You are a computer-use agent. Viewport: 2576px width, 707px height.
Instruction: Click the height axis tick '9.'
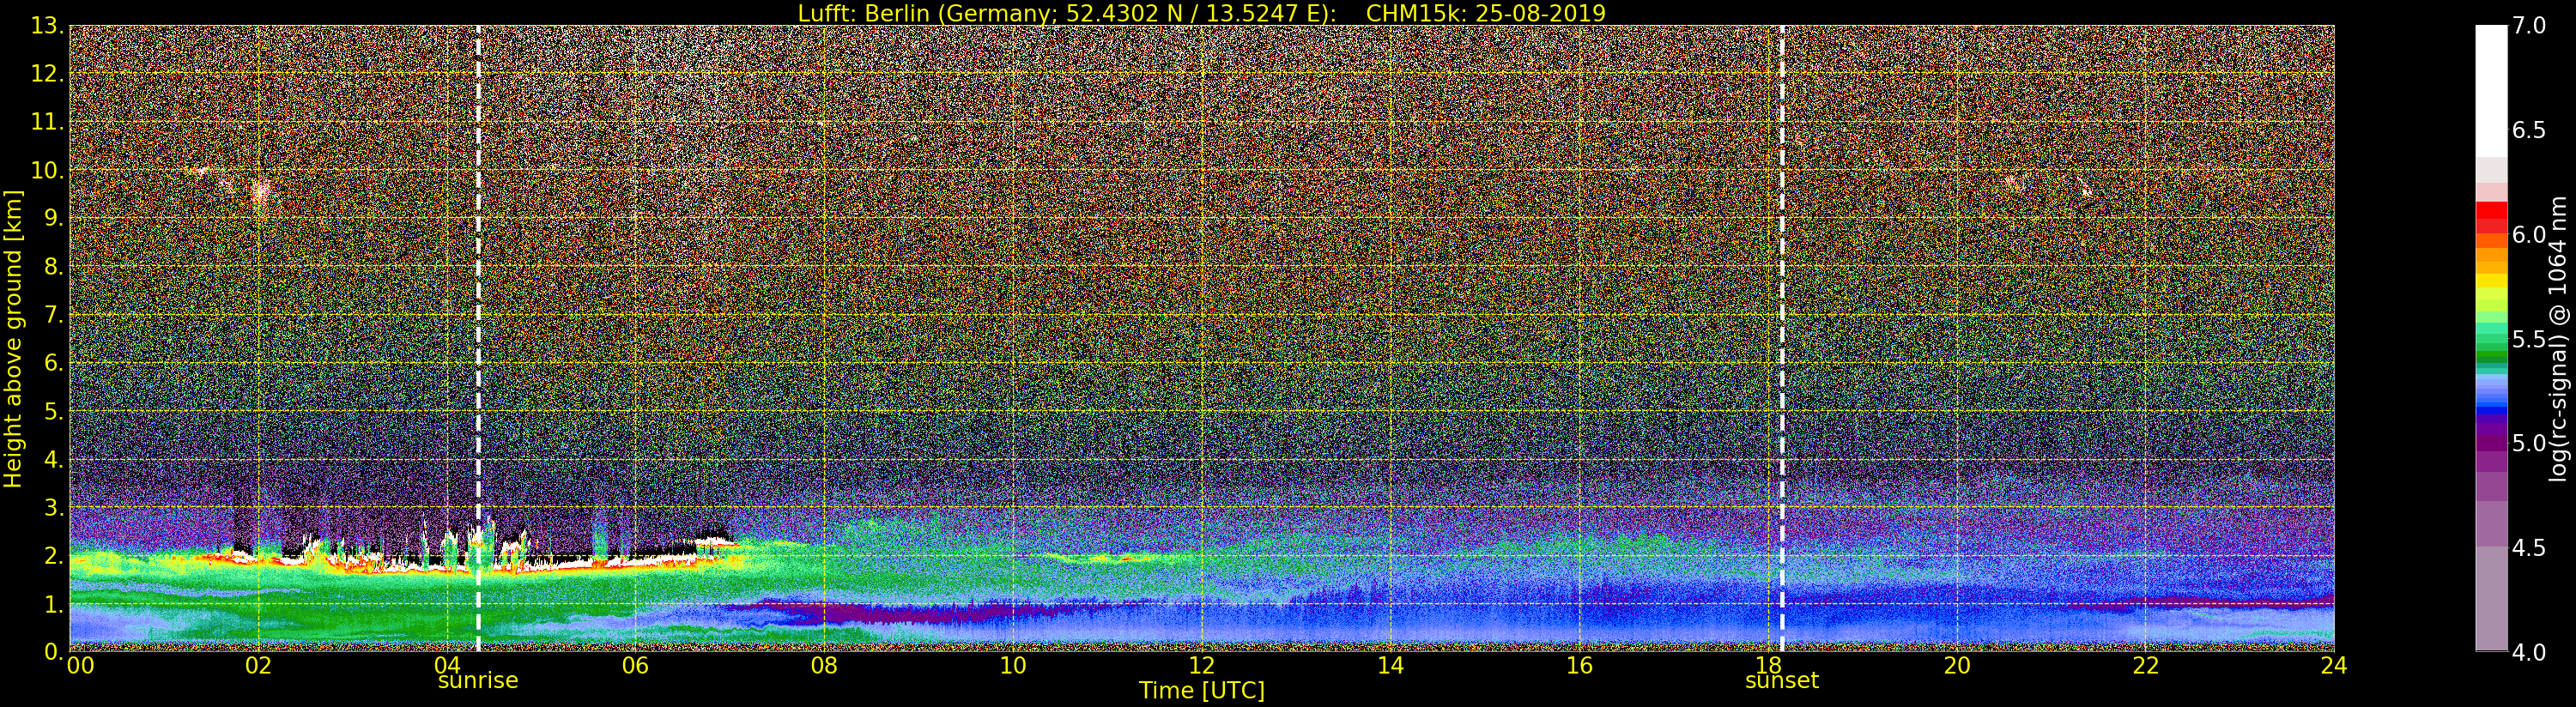[x=54, y=218]
